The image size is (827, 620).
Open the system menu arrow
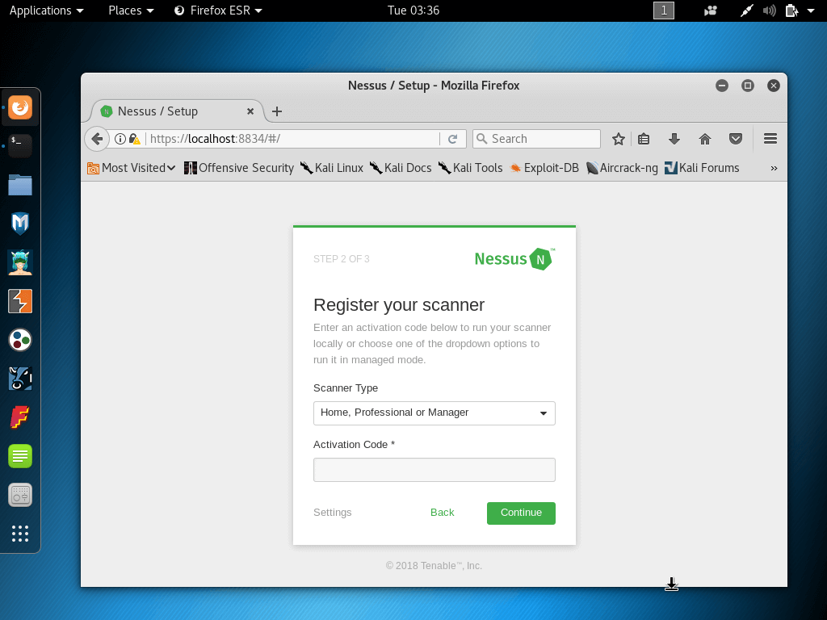(811, 10)
